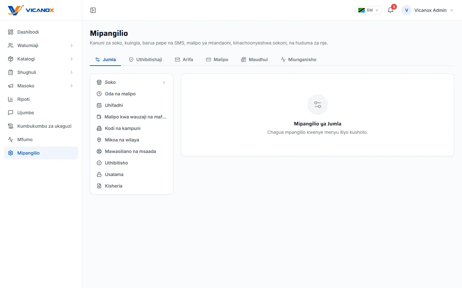Expand the Masoko sidebar submenu chevron

(72, 86)
